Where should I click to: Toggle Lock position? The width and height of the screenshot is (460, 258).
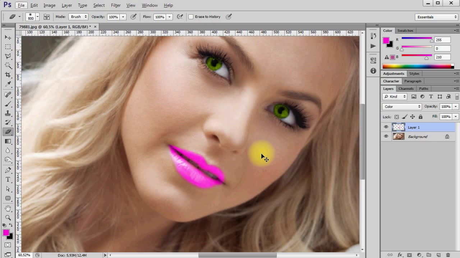pyautogui.click(x=413, y=117)
